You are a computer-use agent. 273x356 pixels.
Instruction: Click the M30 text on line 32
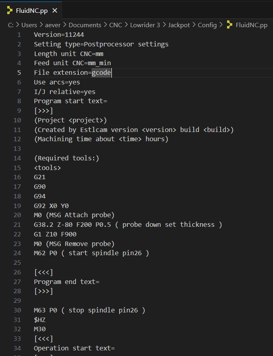click(41, 329)
